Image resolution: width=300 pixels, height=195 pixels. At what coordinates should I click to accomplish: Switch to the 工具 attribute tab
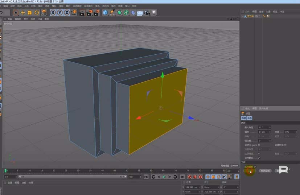tap(250, 118)
